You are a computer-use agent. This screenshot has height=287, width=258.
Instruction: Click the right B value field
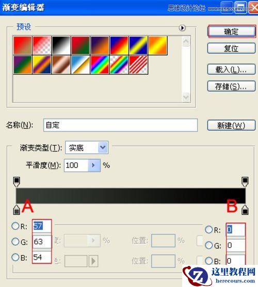[x=236, y=260]
